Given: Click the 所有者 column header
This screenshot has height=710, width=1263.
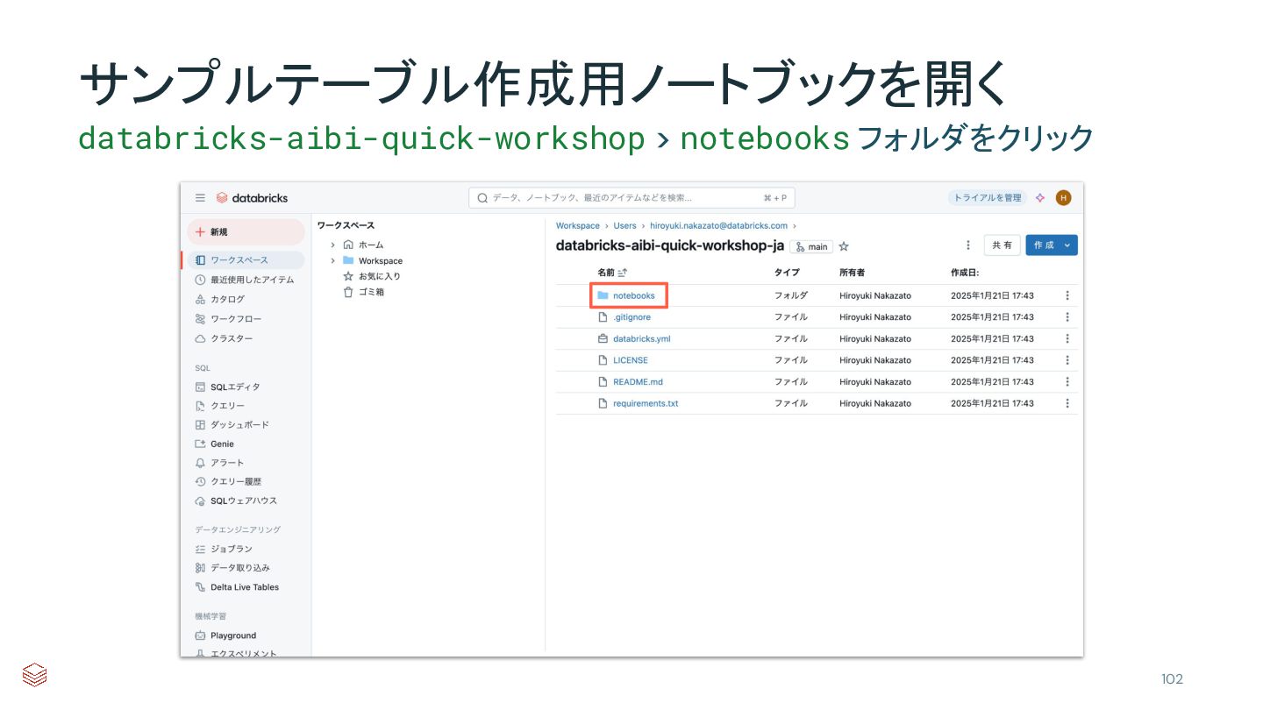Looking at the screenshot, I should click(852, 273).
